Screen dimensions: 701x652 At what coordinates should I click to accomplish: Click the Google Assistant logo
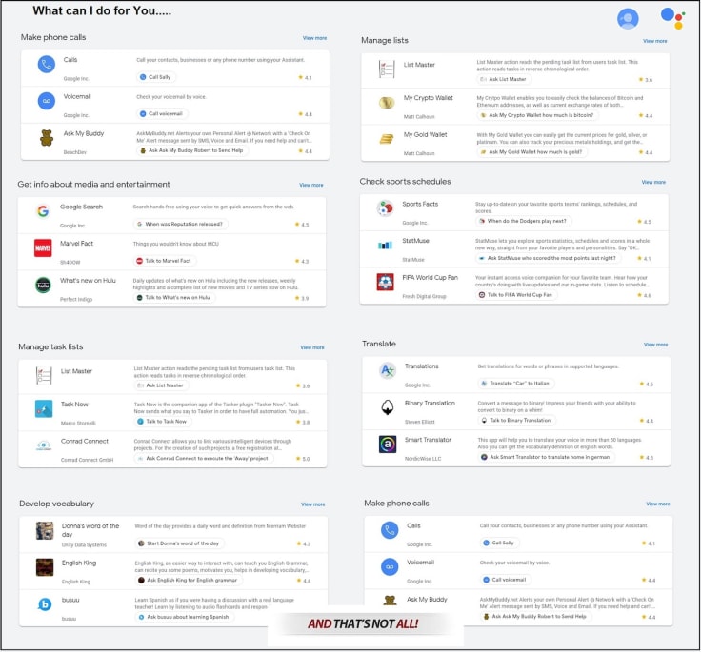click(672, 18)
